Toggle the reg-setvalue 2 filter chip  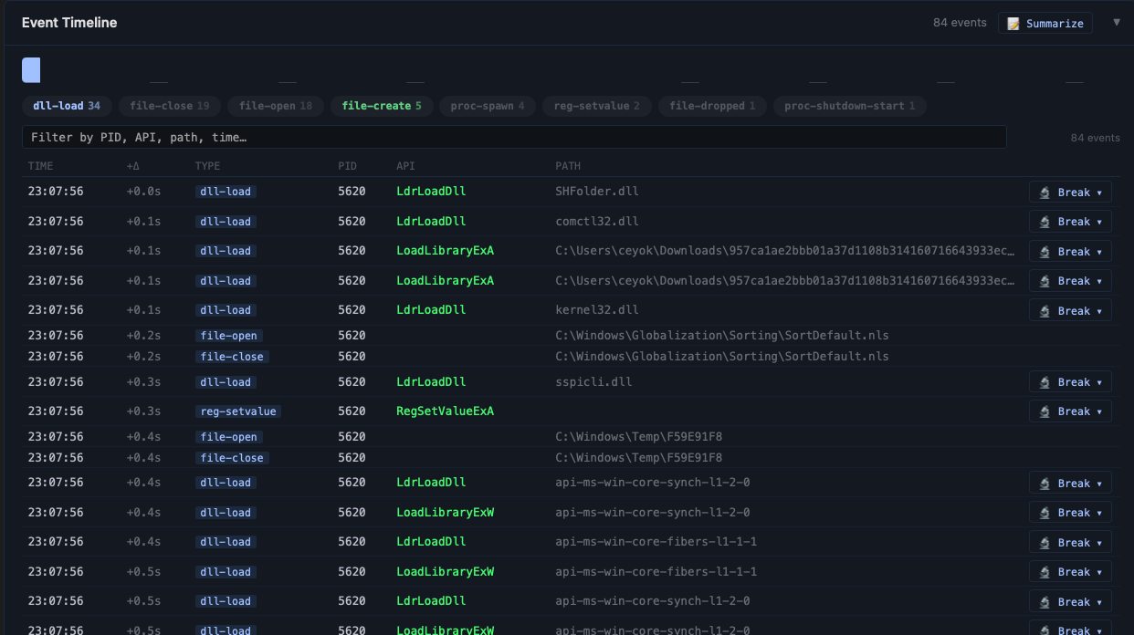click(597, 106)
